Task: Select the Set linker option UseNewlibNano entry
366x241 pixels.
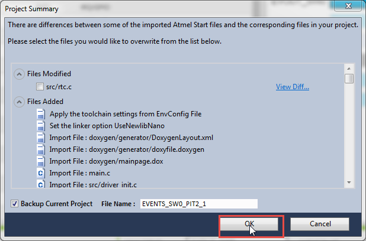Action: point(98,125)
